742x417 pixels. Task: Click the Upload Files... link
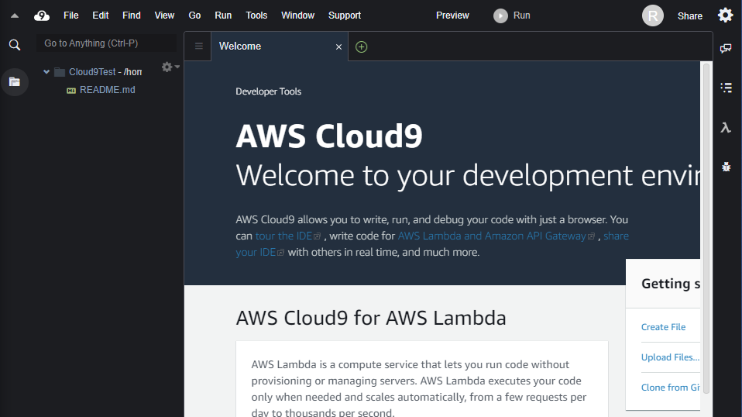pos(670,357)
